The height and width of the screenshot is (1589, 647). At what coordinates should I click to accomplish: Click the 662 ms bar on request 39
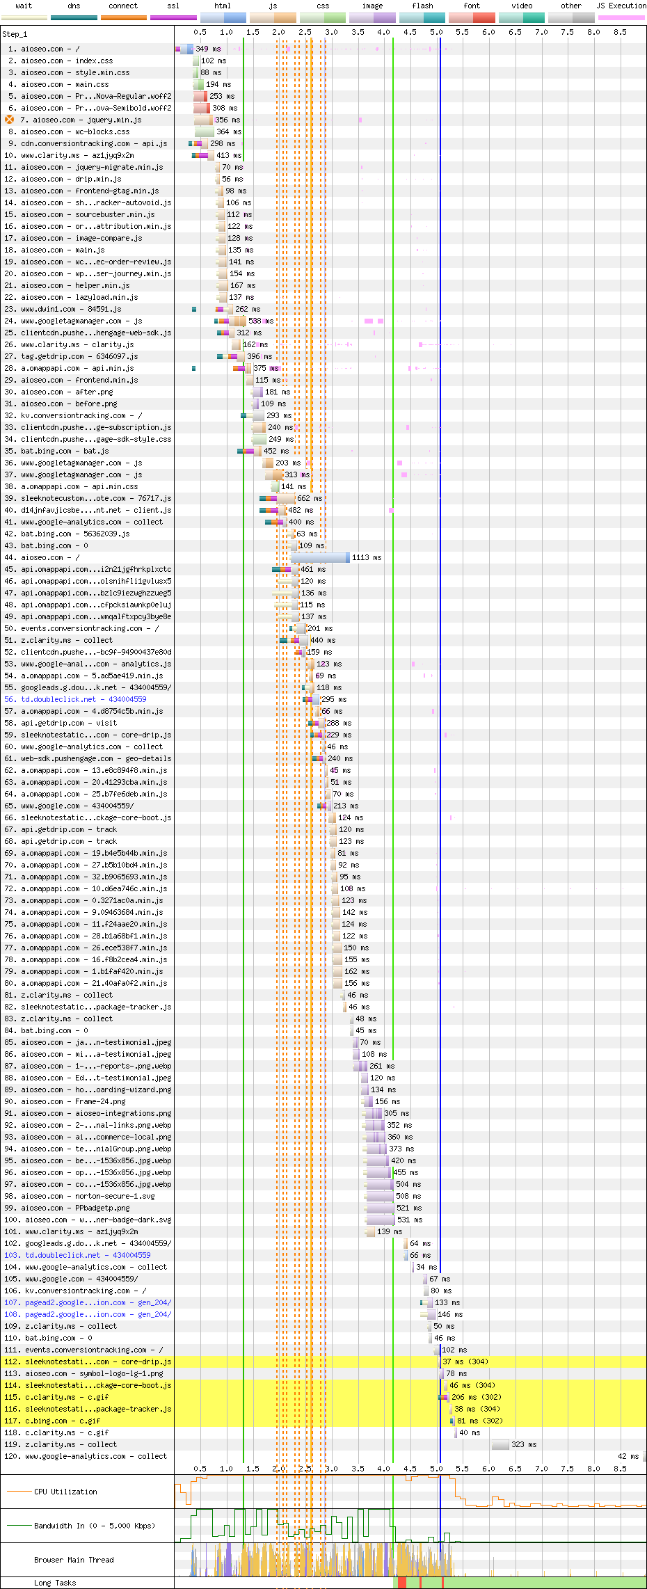(x=286, y=498)
